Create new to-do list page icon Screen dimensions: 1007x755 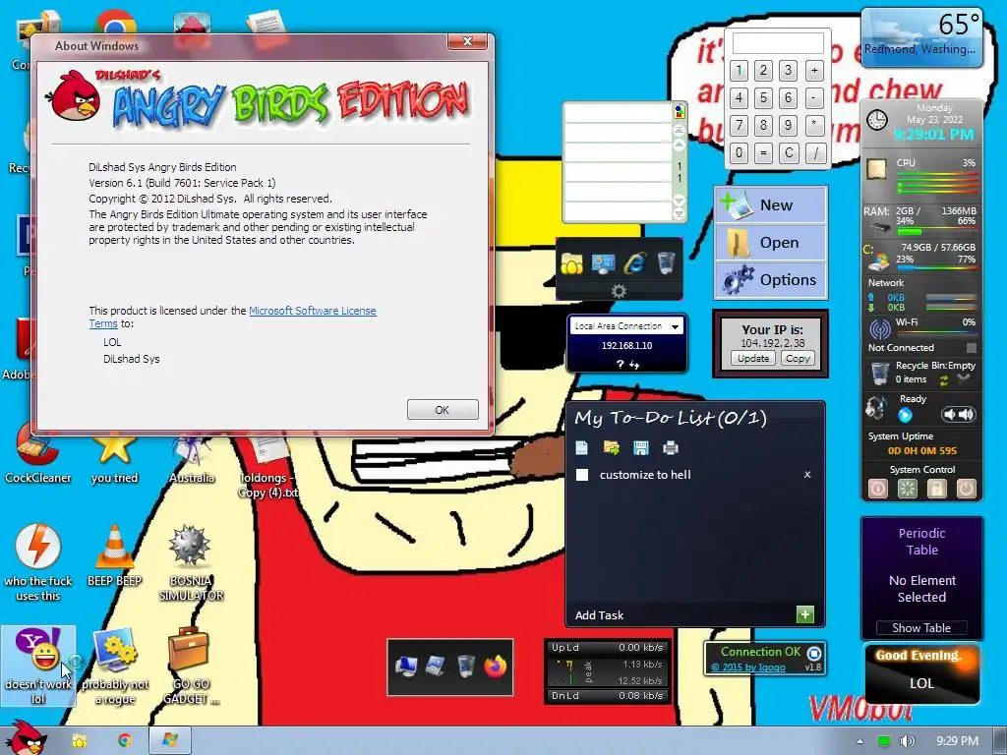coord(582,447)
